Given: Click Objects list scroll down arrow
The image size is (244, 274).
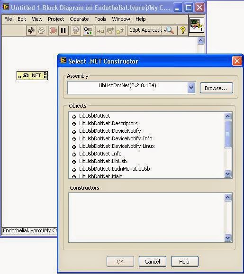Looking at the screenshot, I should tap(227, 174).
